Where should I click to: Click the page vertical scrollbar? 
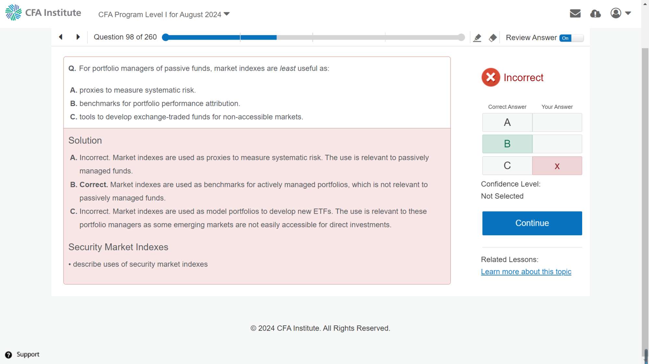[645, 195]
